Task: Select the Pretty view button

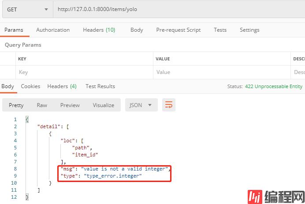Action: pos(16,105)
